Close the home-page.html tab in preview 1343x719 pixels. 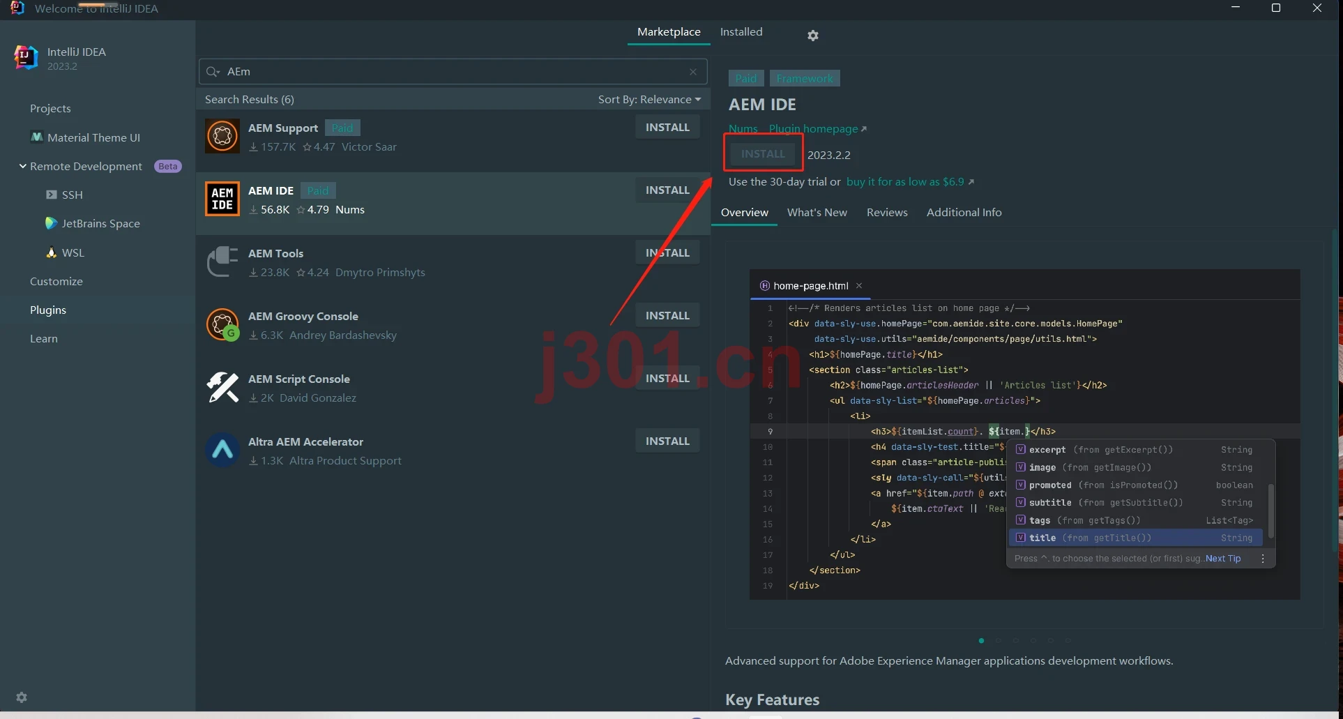(x=859, y=286)
